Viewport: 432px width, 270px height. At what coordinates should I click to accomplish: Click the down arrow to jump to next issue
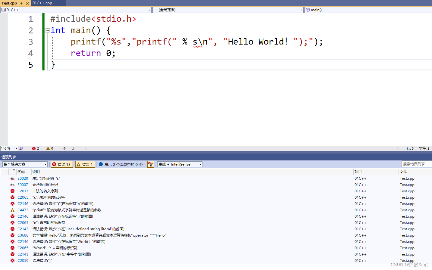(x=73, y=148)
